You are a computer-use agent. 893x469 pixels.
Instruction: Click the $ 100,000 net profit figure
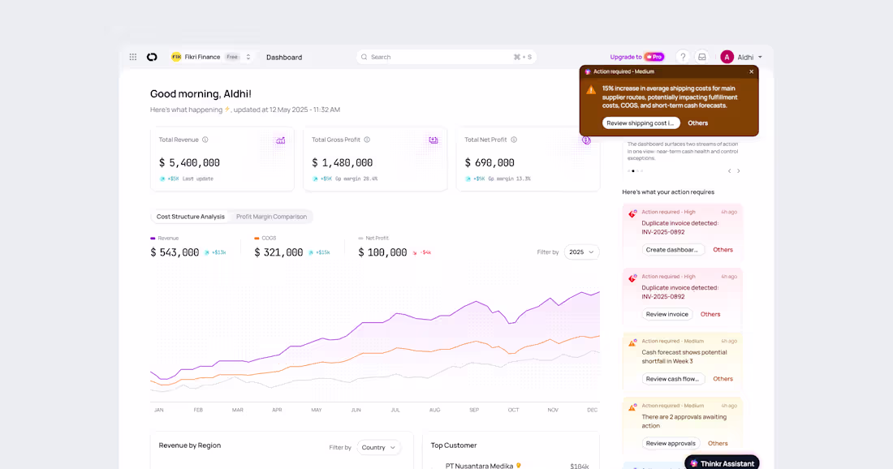point(382,252)
